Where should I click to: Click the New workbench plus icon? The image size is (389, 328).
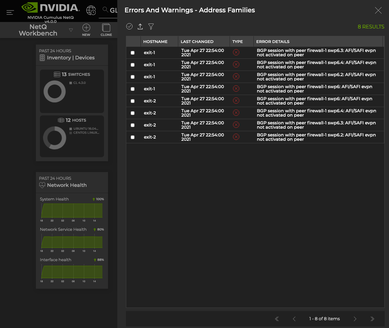(86, 28)
